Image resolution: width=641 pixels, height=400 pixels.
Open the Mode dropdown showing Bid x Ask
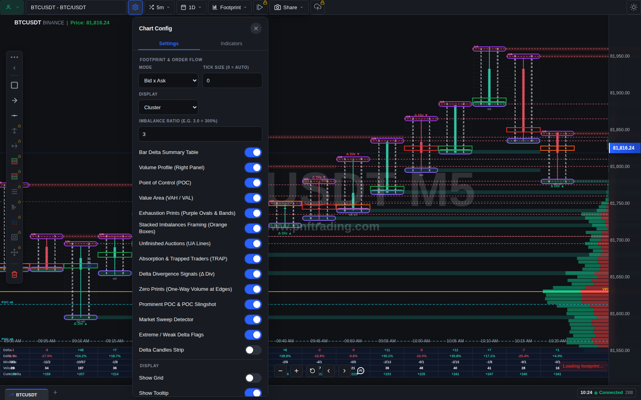pyautogui.click(x=168, y=80)
